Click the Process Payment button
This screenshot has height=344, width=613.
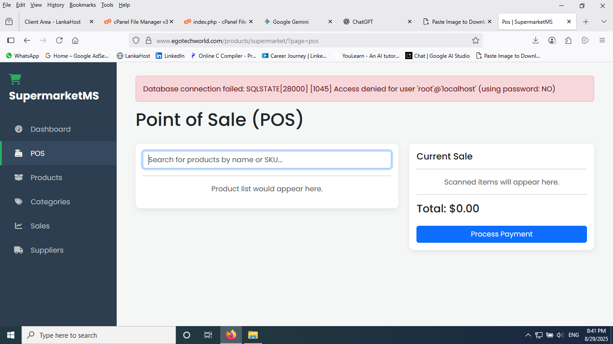pyautogui.click(x=501, y=234)
